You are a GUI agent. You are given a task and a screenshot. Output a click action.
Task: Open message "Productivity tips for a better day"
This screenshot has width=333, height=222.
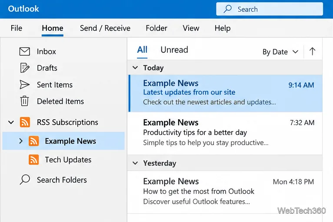coord(225,133)
